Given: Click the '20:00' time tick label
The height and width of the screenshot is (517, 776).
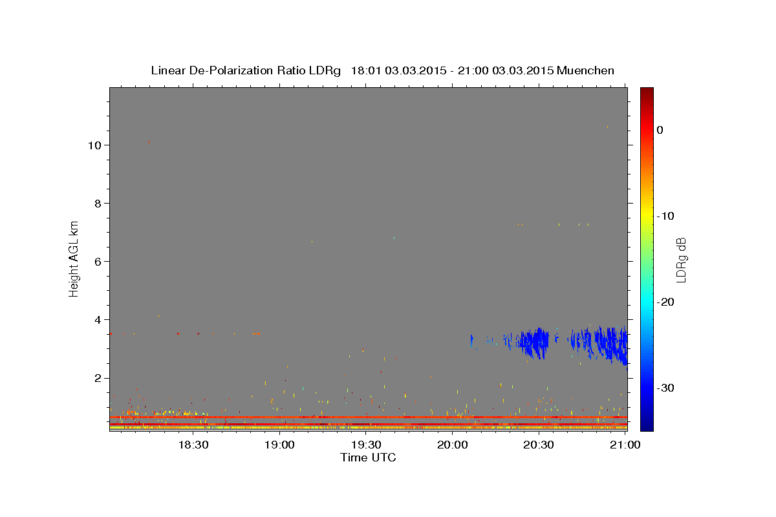Looking at the screenshot, I should point(453,445).
